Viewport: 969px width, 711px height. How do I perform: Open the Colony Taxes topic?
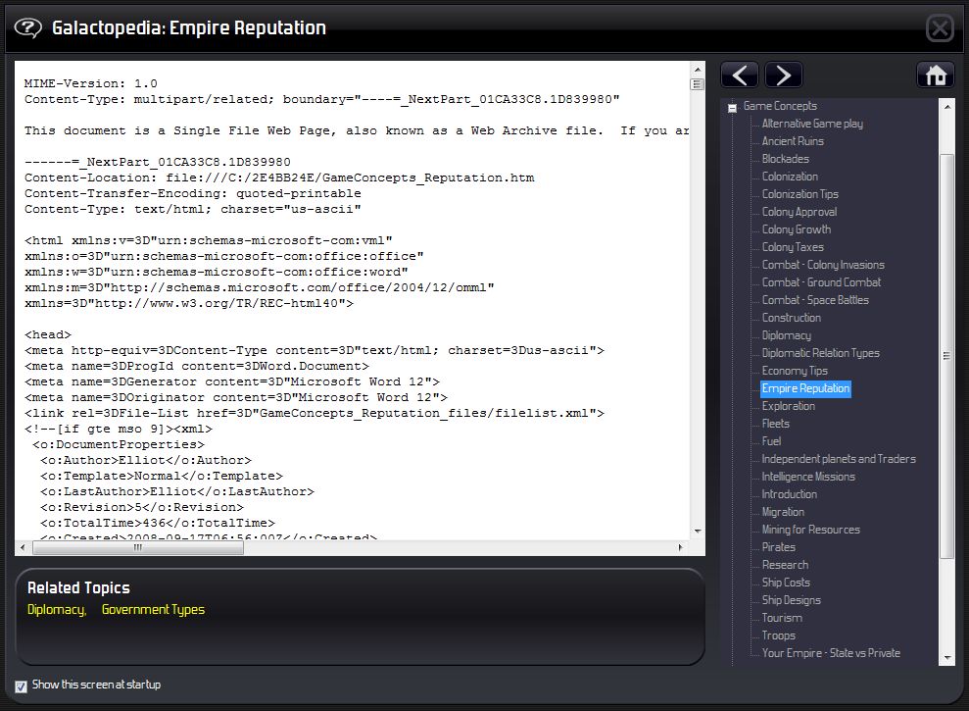793,247
